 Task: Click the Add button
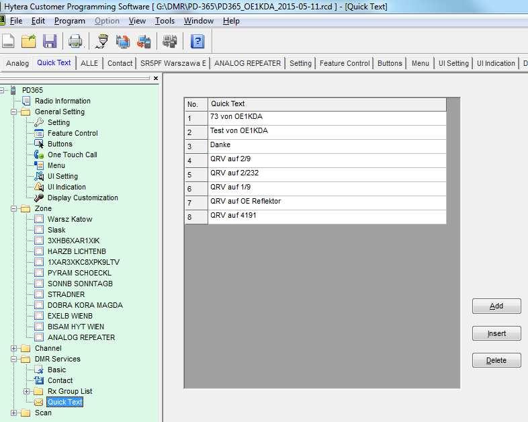pyautogui.click(x=496, y=306)
